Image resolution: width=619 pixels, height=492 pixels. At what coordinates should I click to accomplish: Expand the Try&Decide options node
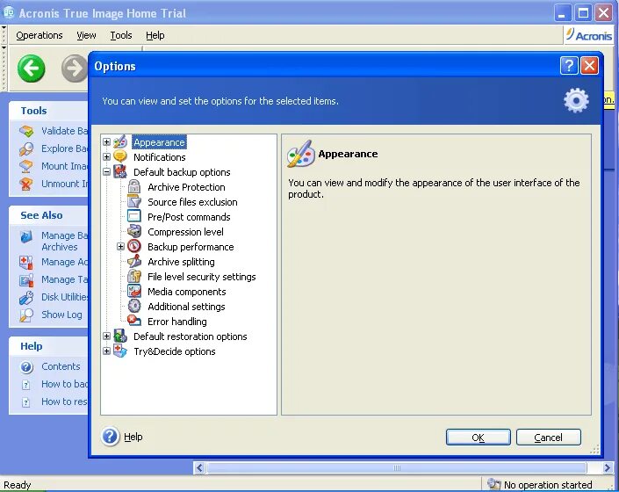[x=106, y=351]
